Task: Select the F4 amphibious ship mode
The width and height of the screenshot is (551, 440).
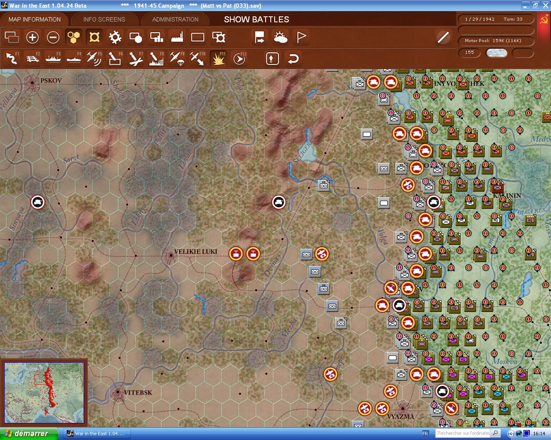Action: pos(74,58)
